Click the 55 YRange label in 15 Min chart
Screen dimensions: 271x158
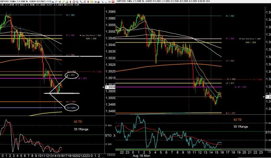[x=81, y=129]
